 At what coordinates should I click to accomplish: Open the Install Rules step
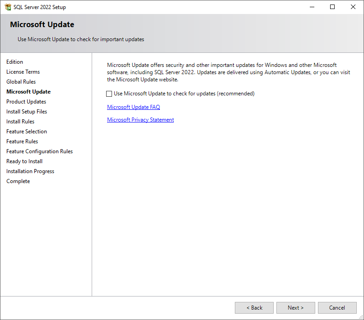point(20,121)
